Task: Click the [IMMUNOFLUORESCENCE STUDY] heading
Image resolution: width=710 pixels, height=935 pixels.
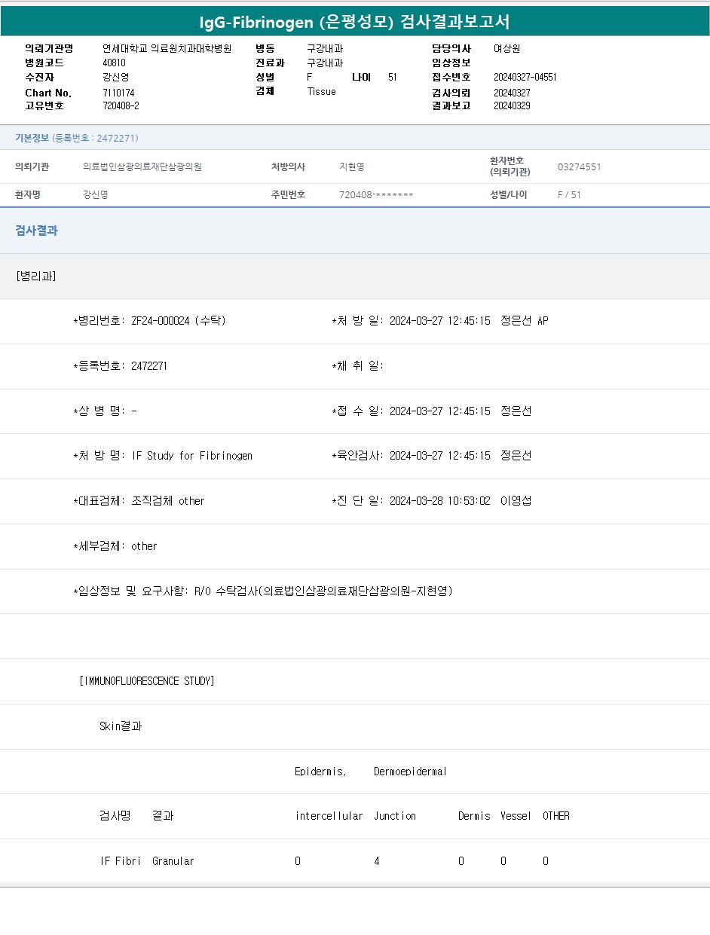Action: pyautogui.click(x=147, y=681)
